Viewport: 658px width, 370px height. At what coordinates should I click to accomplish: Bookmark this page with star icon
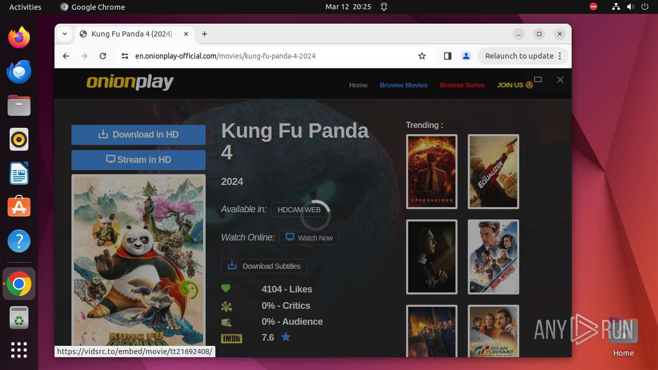pyautogui.click(x=422, y=56)
